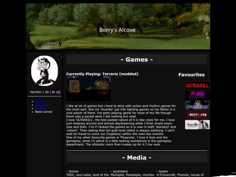Click the Nerd corner sidebar entry
The height and width of the screenshot is (177, 236).
coord(44,112)
